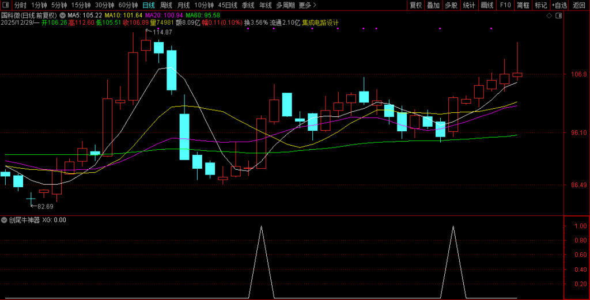Open the 统计 statistics tool

(x=469, y=5)
